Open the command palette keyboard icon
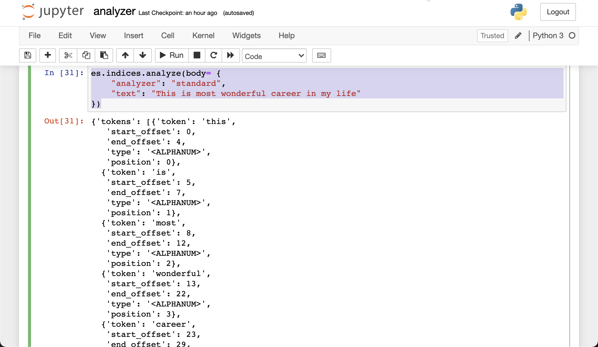Image resolution: width=598 pixels, height=347 pixels. (x=321, y=55)
